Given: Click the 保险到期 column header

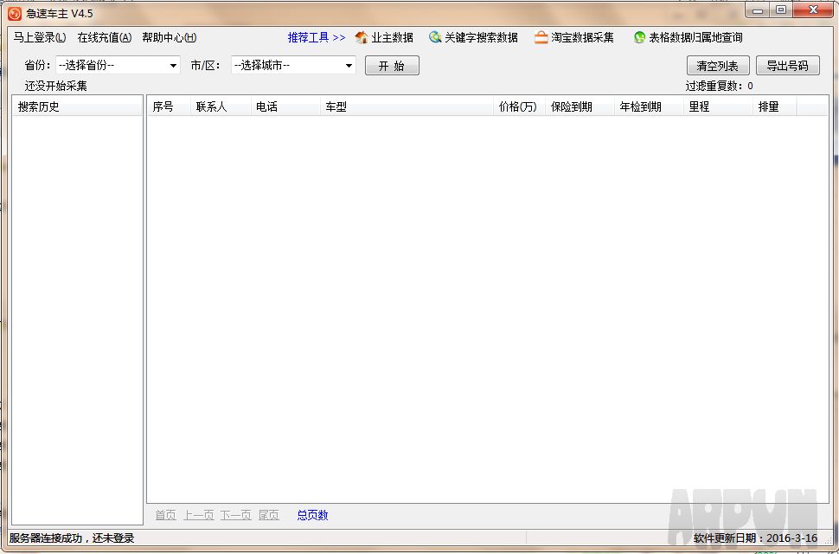Looking at the screenshot, I should click(x=571, y=106).
